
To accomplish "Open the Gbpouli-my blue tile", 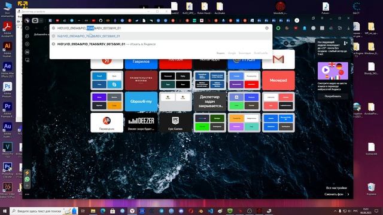I will tap(141, 102).
